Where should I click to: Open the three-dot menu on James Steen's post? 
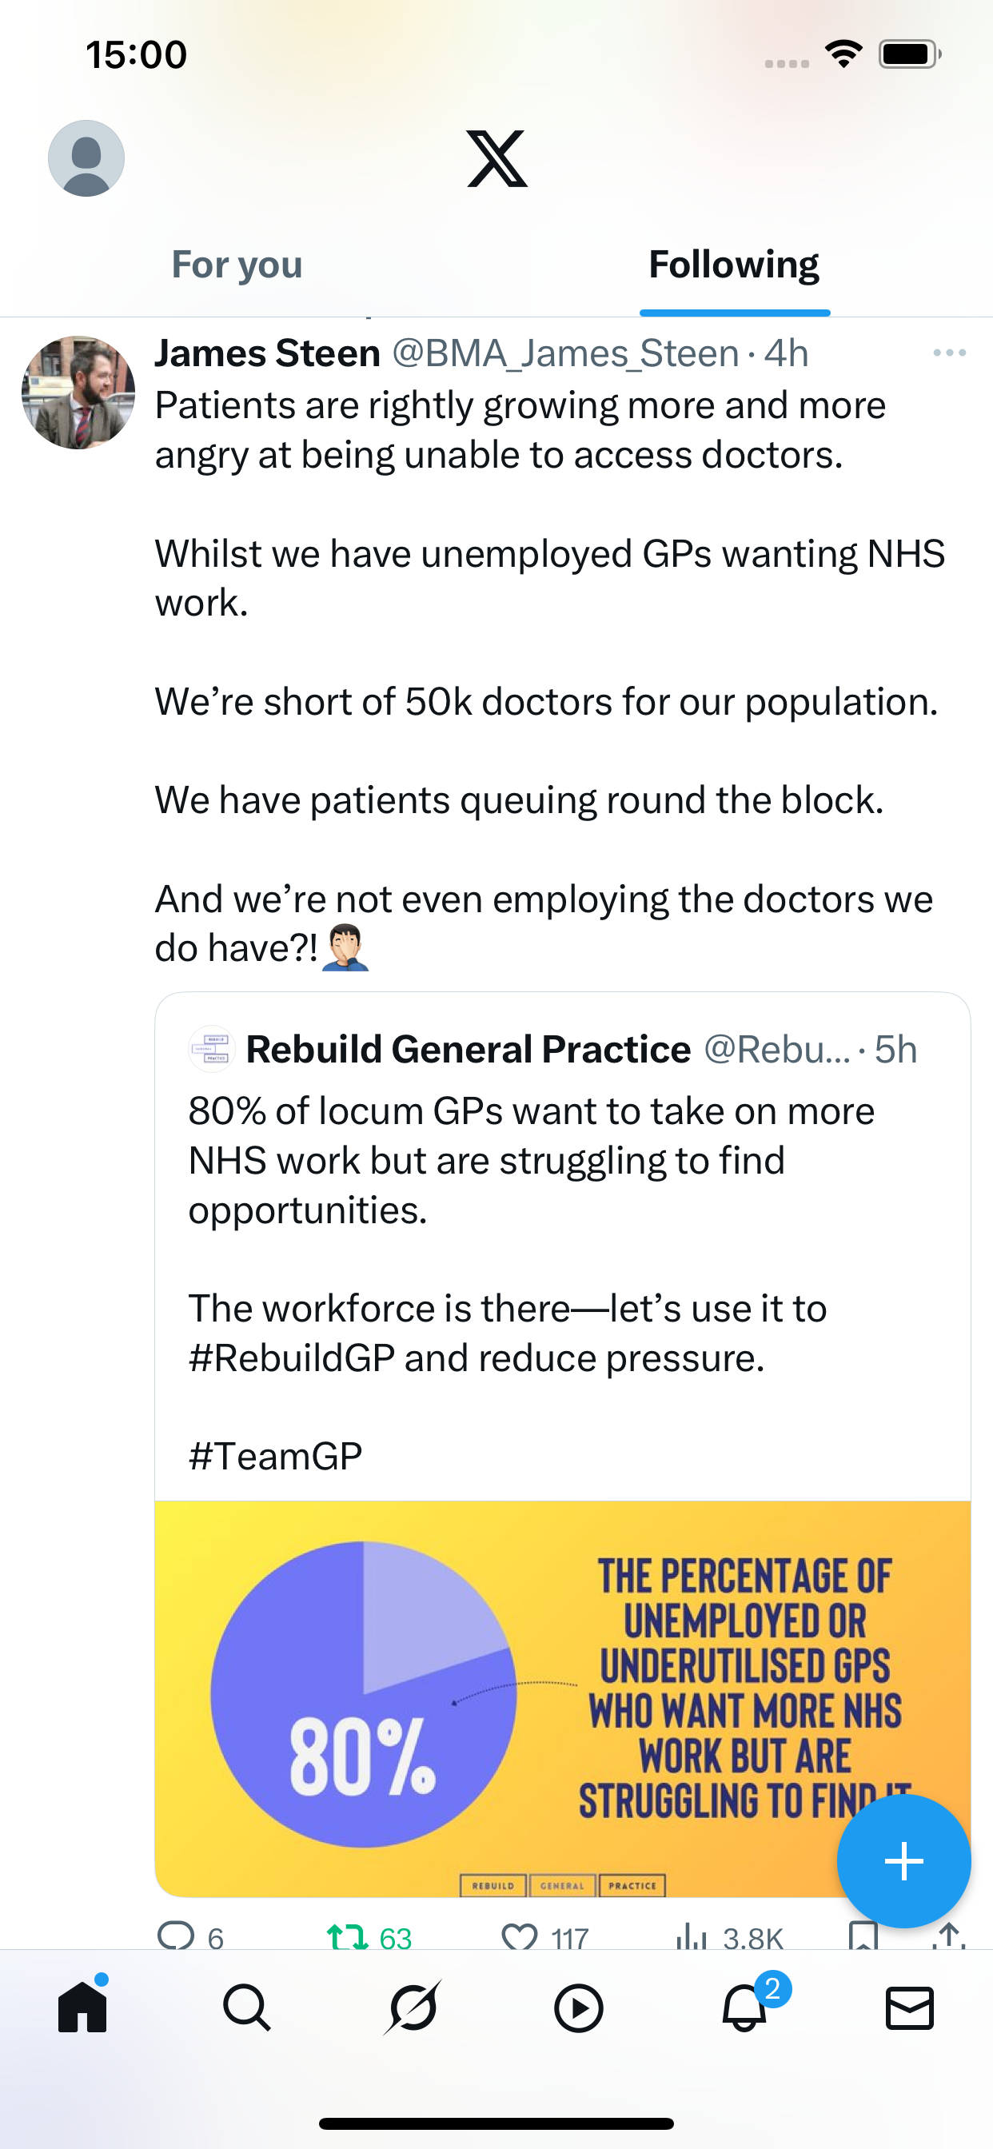point(949,353)
